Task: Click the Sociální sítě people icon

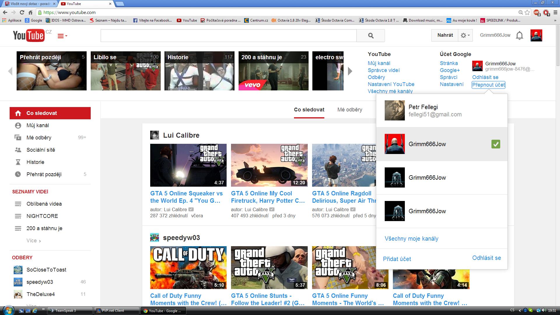Action: [18, 150]
